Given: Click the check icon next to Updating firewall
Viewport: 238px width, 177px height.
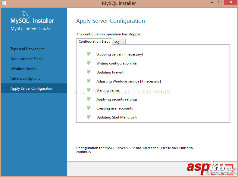Looking at the screenshot, I should click(89, 72).
